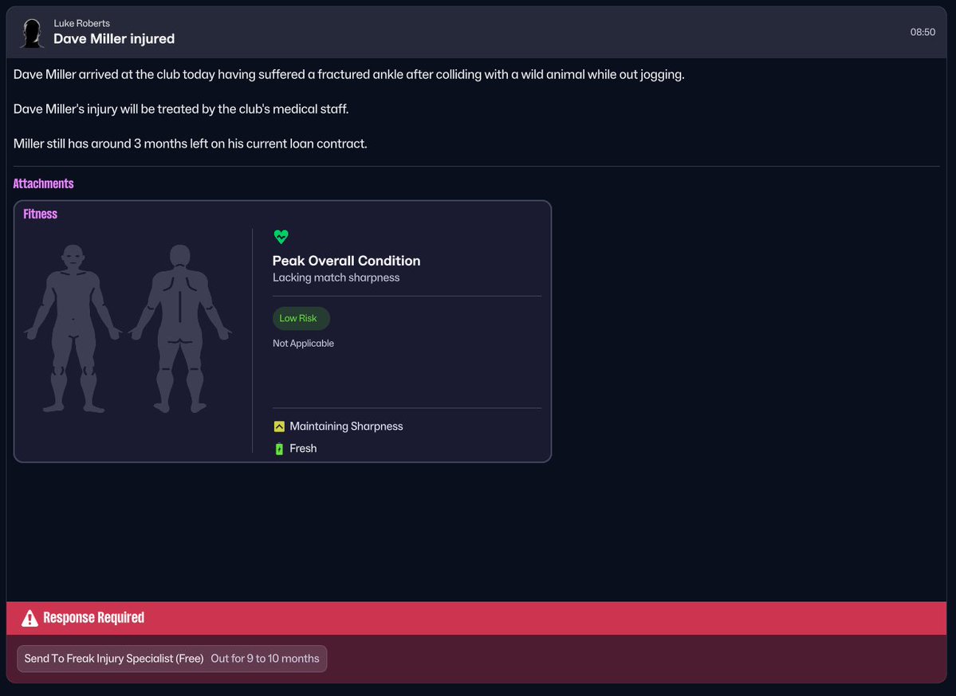Click the fractured ankle message sentence
The height and width of the screenshot is (696, 956).
point(348,74)
